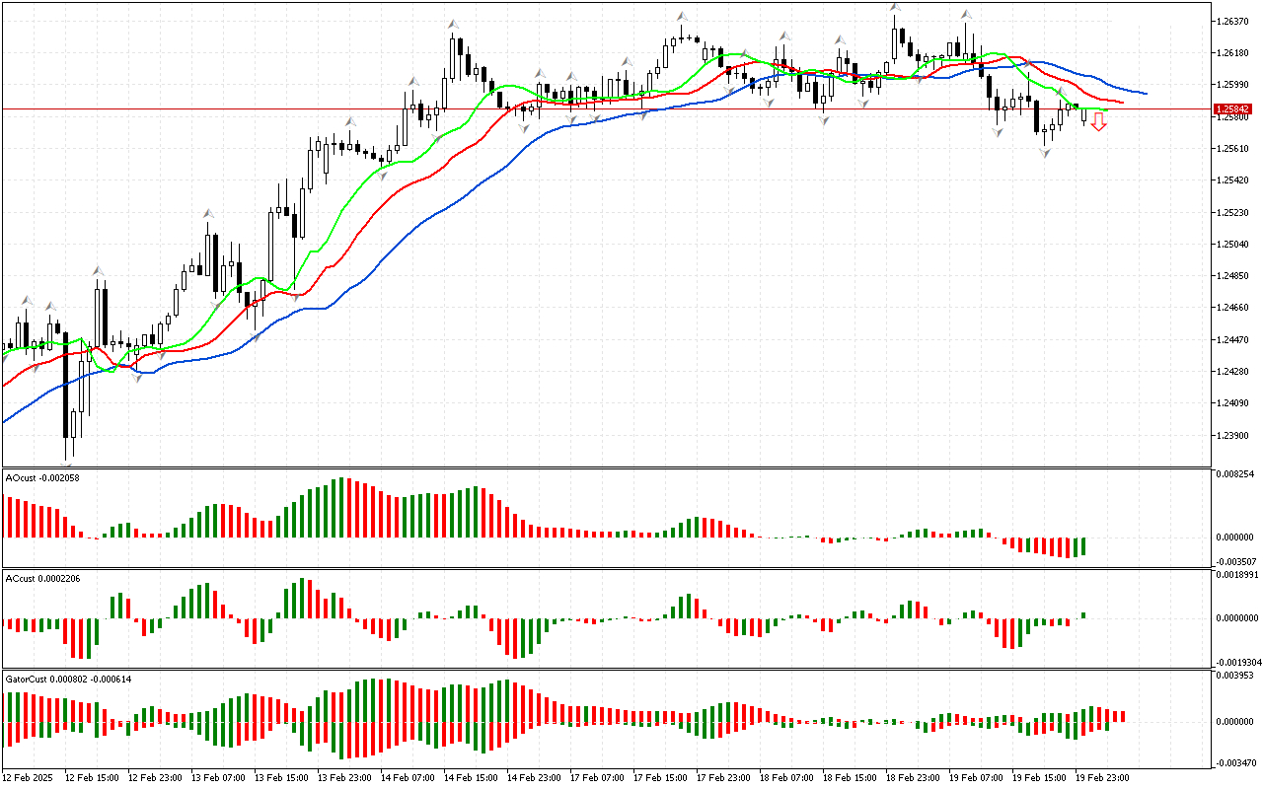The image size is (1263, 789).
Task: Click the red sell arrow marker
Action: 1098,122
